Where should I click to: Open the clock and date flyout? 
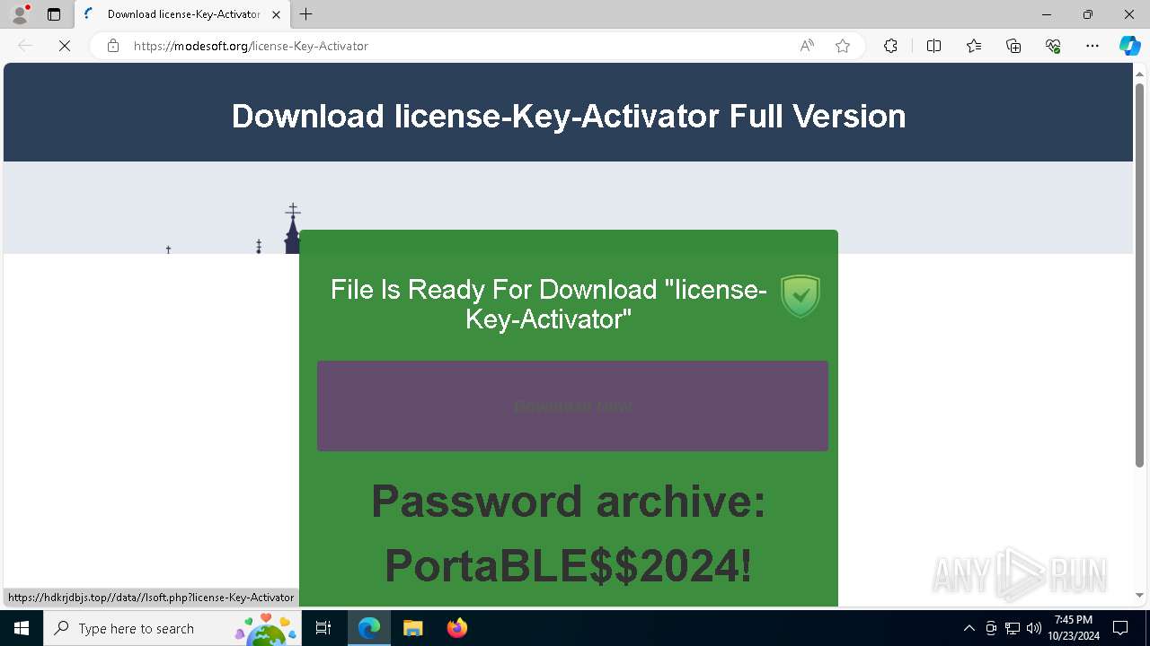pos(1073,628)
